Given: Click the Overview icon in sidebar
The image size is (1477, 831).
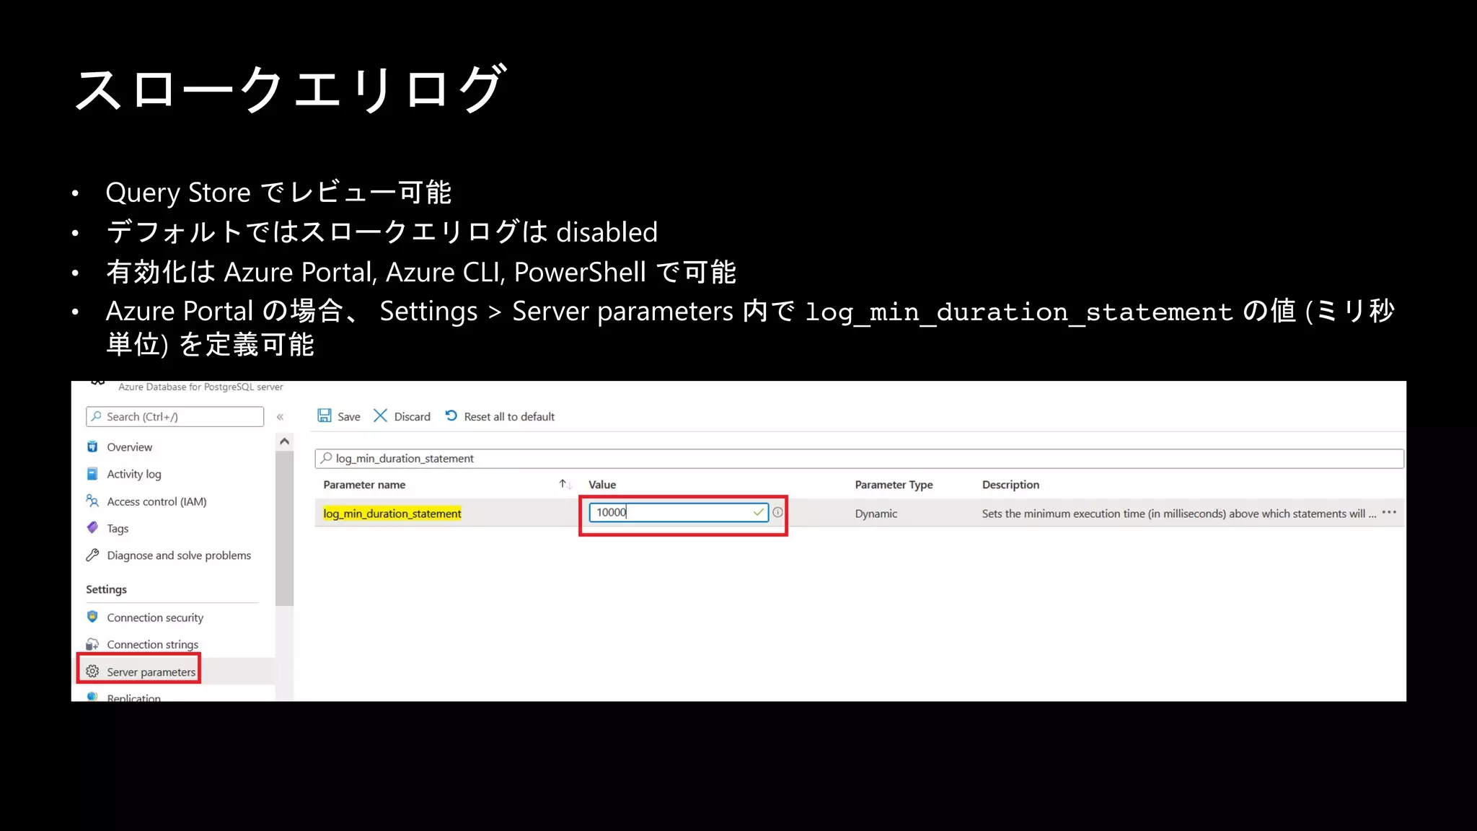Looking at the screenshot, I should (x=92, y=447).
